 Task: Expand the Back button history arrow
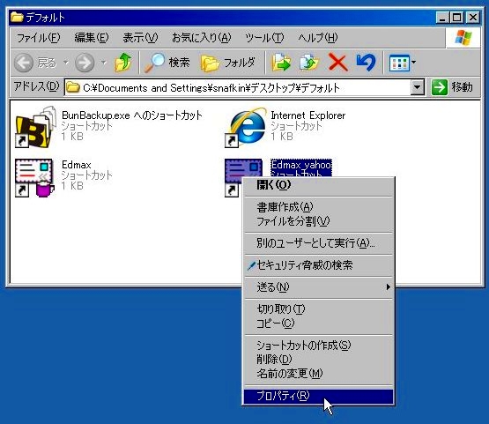[66, 63]
